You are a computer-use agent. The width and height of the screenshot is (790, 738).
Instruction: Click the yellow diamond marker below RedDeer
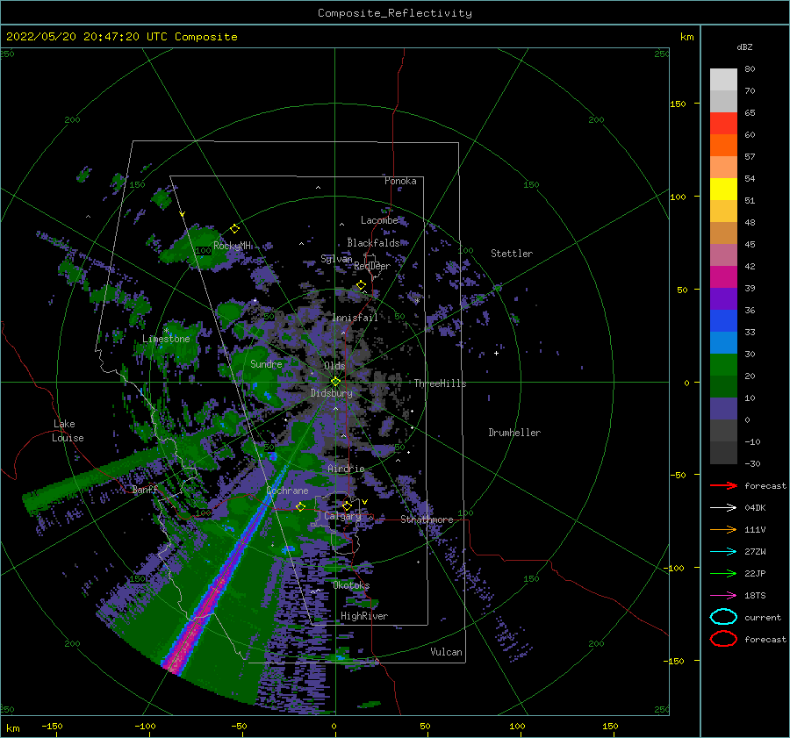(362, 285)
